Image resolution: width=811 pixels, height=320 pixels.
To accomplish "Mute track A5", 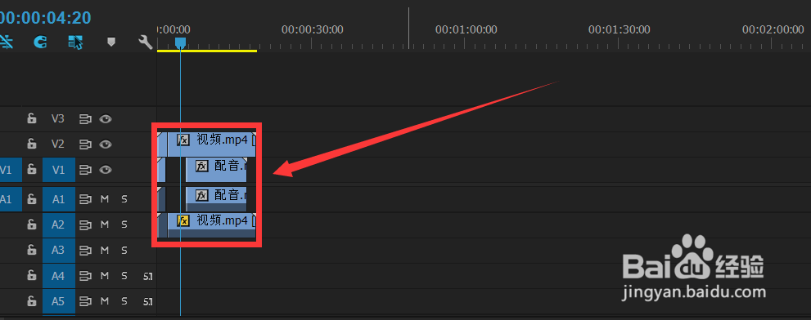I will click(x=105, y=301).
